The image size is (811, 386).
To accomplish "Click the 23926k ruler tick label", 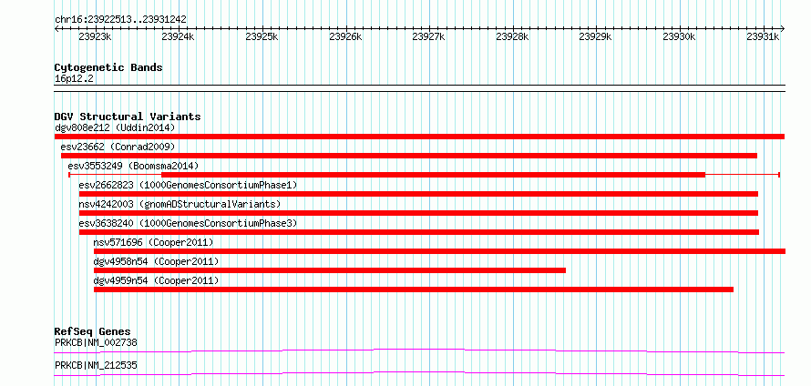I will click(x=345, y=36).
